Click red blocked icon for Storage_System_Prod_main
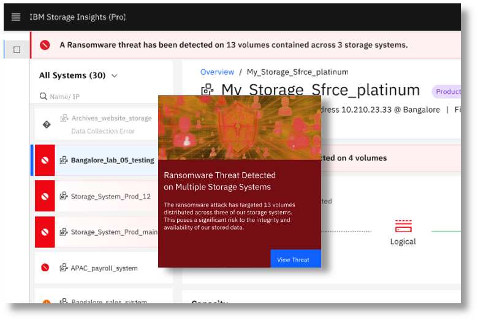The image size is (478, 321). (x=45, y=232)
